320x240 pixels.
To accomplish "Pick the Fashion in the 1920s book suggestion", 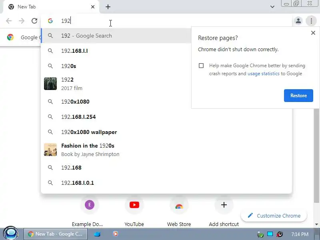I will (x=166, y=150).
